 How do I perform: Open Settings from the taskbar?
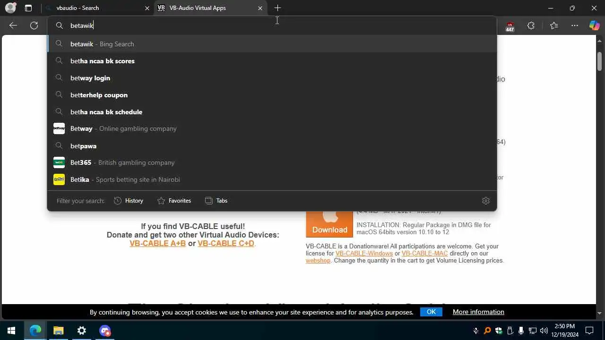(x=81, y=331)
